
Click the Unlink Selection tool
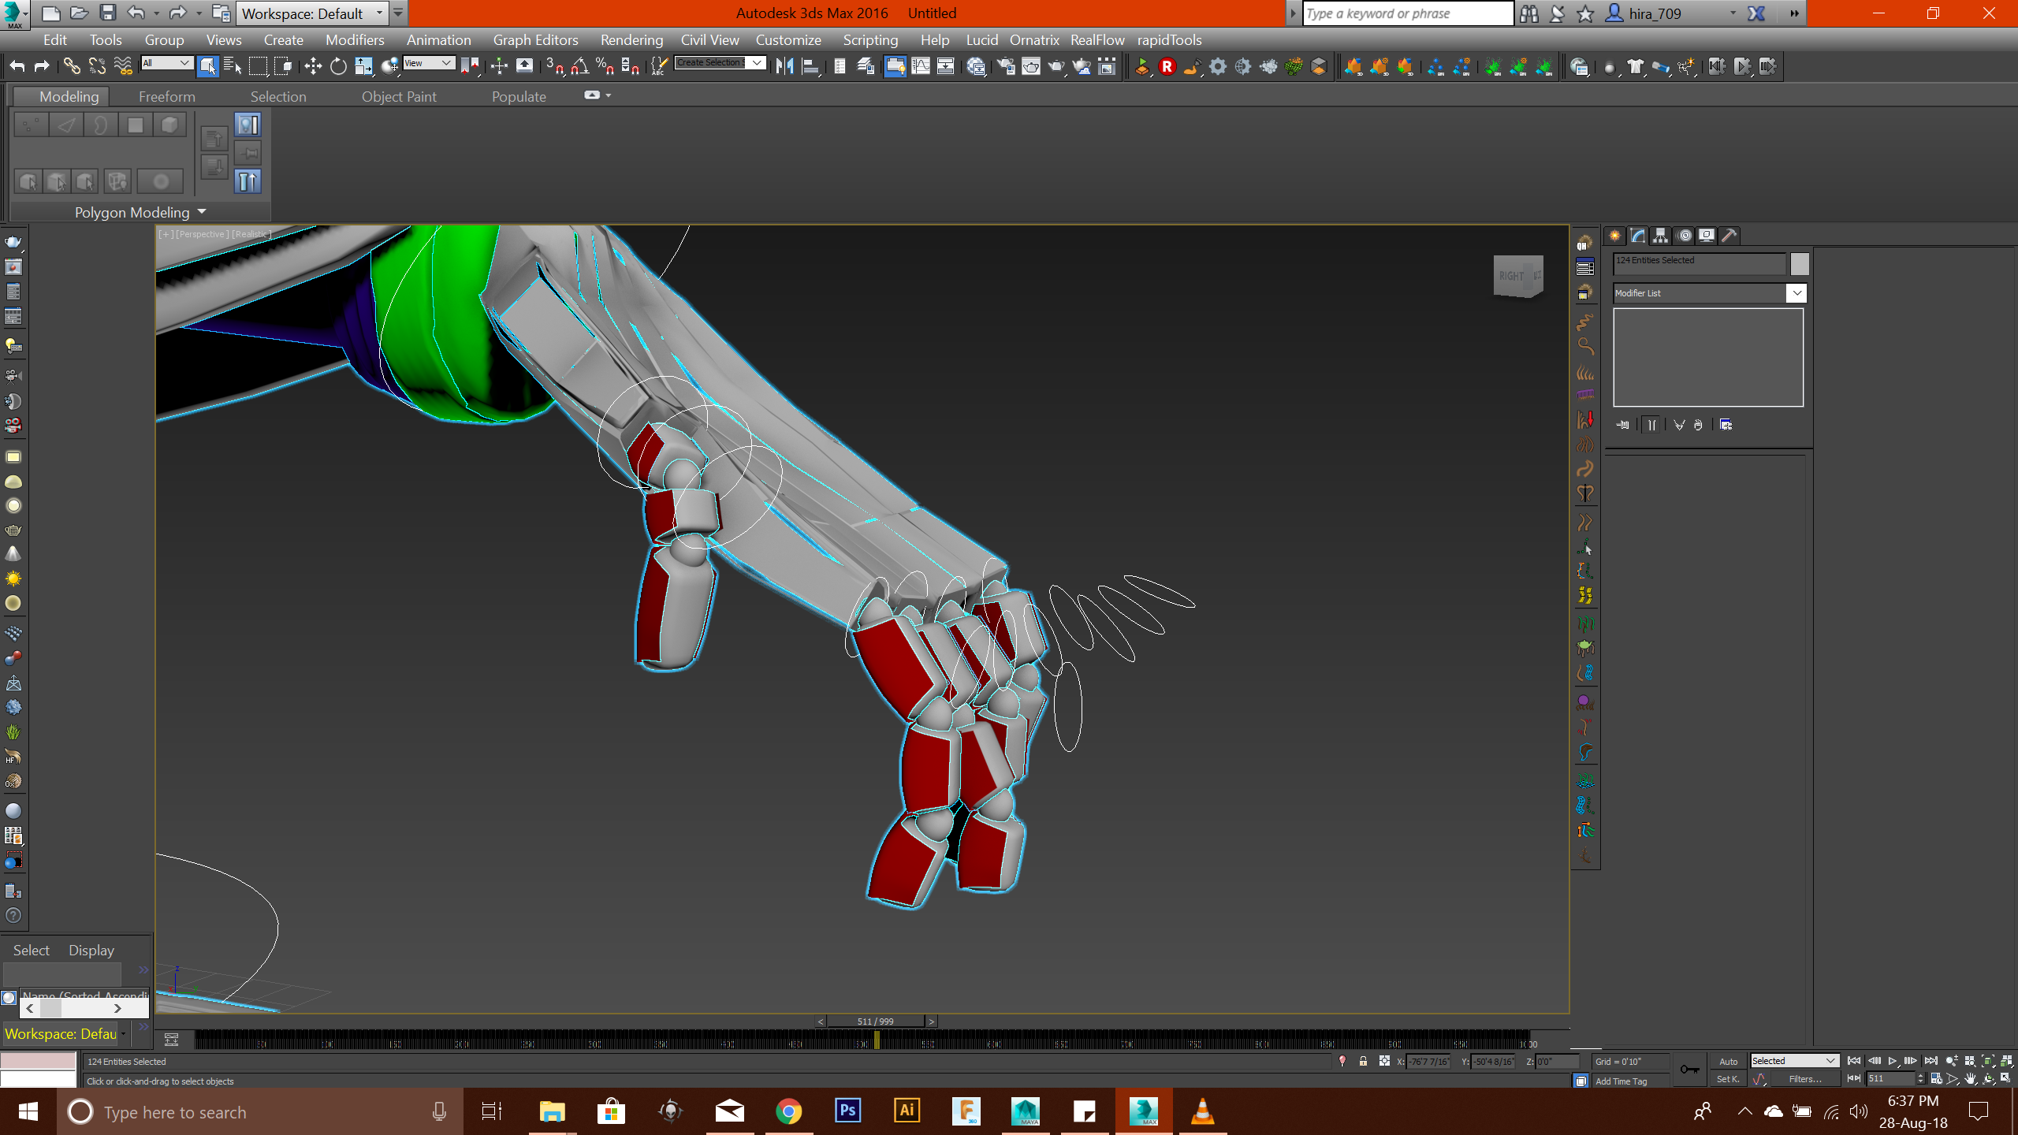tap(97, 67)
